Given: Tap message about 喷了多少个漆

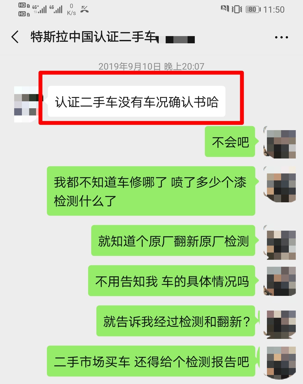Looking at the screenshot, I should [x=151, y=191].
